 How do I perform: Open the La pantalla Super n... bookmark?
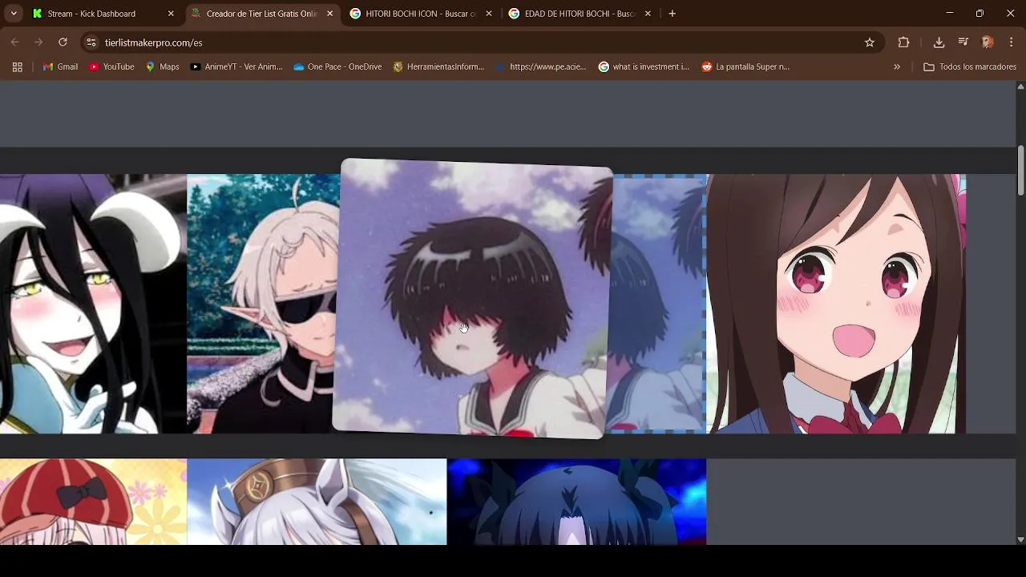point(745,67)
